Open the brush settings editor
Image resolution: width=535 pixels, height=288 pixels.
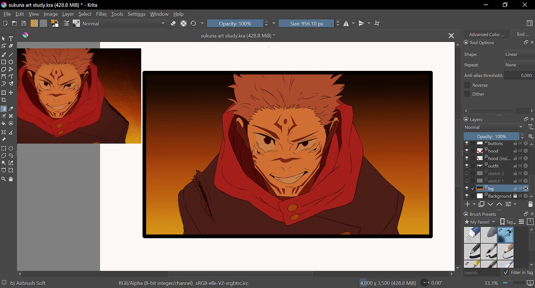tap(67, 24)
